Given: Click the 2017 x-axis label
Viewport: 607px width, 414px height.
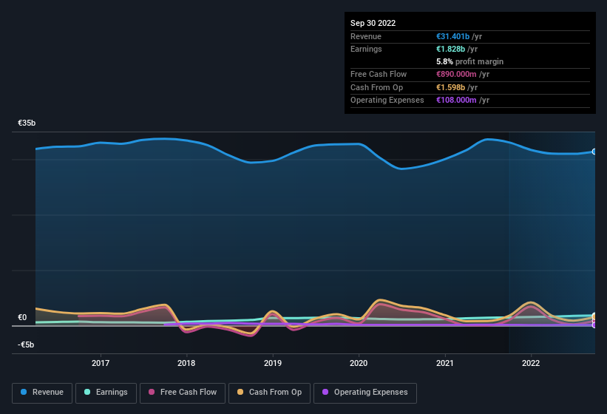Looking at the screenshot, I should pos(101,363).
